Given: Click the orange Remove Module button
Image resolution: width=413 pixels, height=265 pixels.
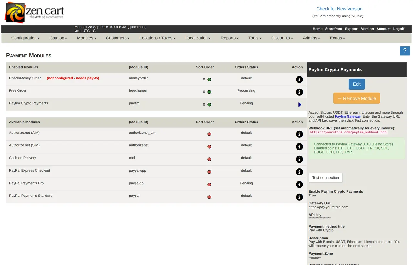Looking at the screenshot, I should pos(357,98).
